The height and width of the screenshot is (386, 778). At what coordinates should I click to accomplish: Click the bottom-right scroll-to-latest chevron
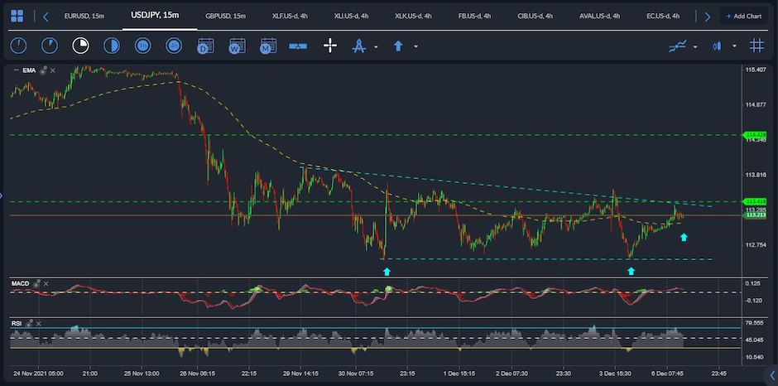tap(771, 374)
